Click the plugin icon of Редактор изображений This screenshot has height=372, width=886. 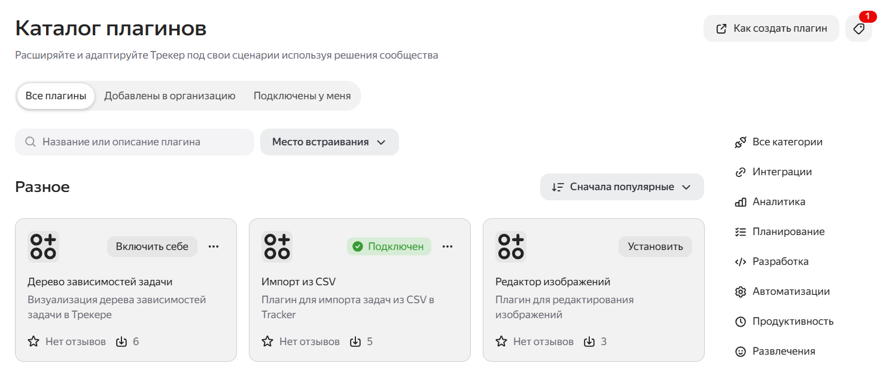click(511, 246)
